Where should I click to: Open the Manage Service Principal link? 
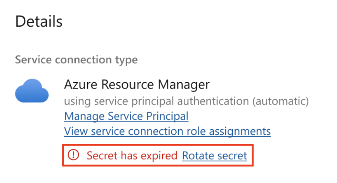point(126,116)
